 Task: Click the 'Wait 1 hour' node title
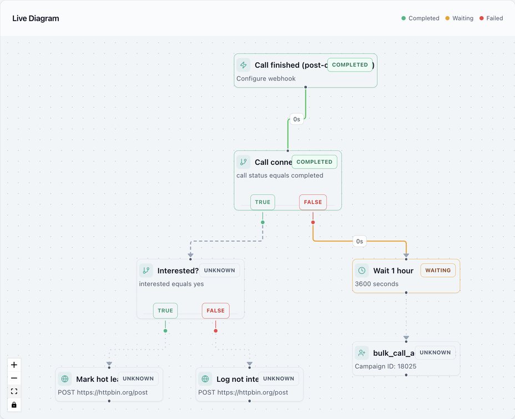point(393,271)
